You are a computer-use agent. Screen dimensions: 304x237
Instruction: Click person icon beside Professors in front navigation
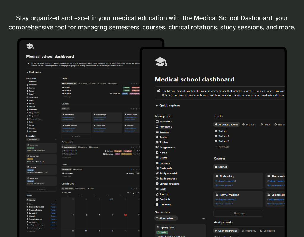[x=157, y=127]
